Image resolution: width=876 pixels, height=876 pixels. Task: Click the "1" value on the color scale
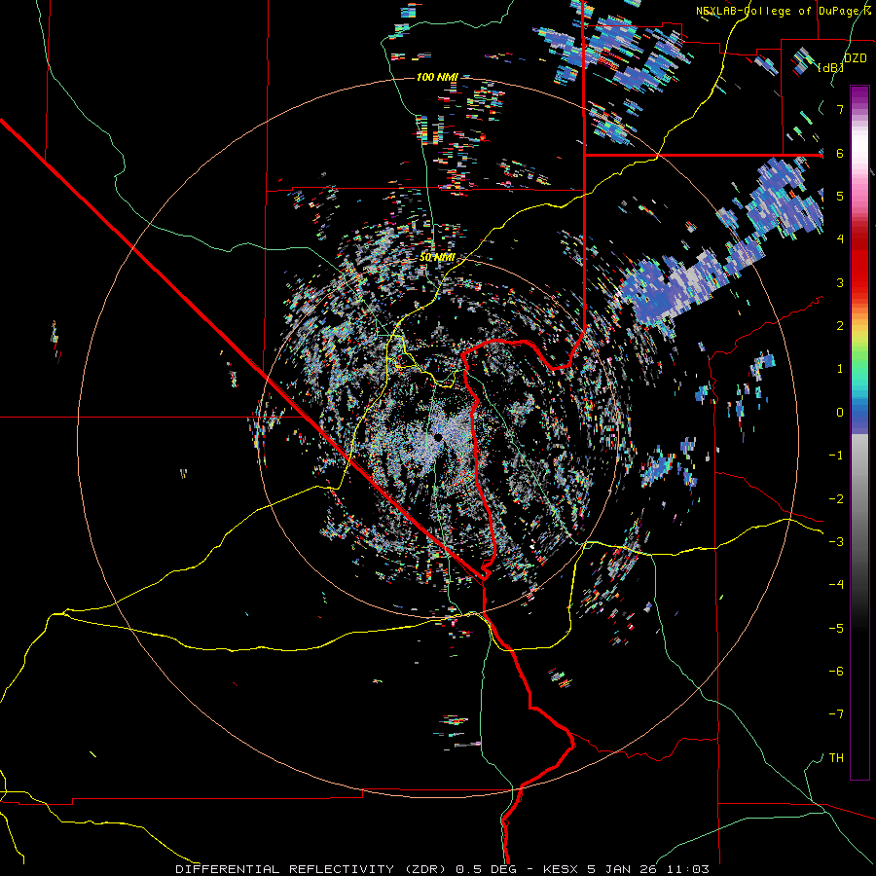click(x=840, y=369)
